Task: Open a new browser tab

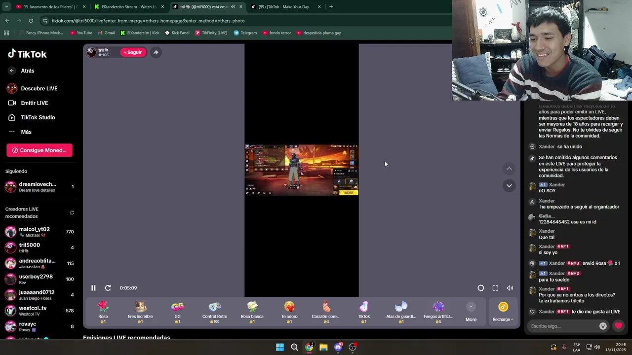Action: pos(331,7)
